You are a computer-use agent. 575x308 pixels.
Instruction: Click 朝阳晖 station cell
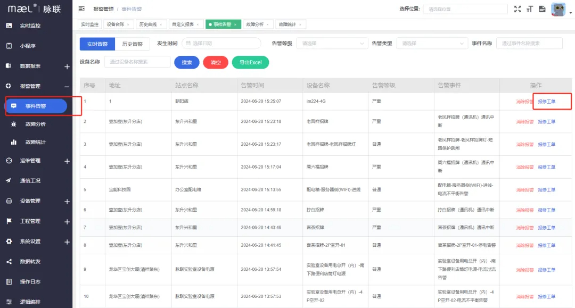[182, 102]
